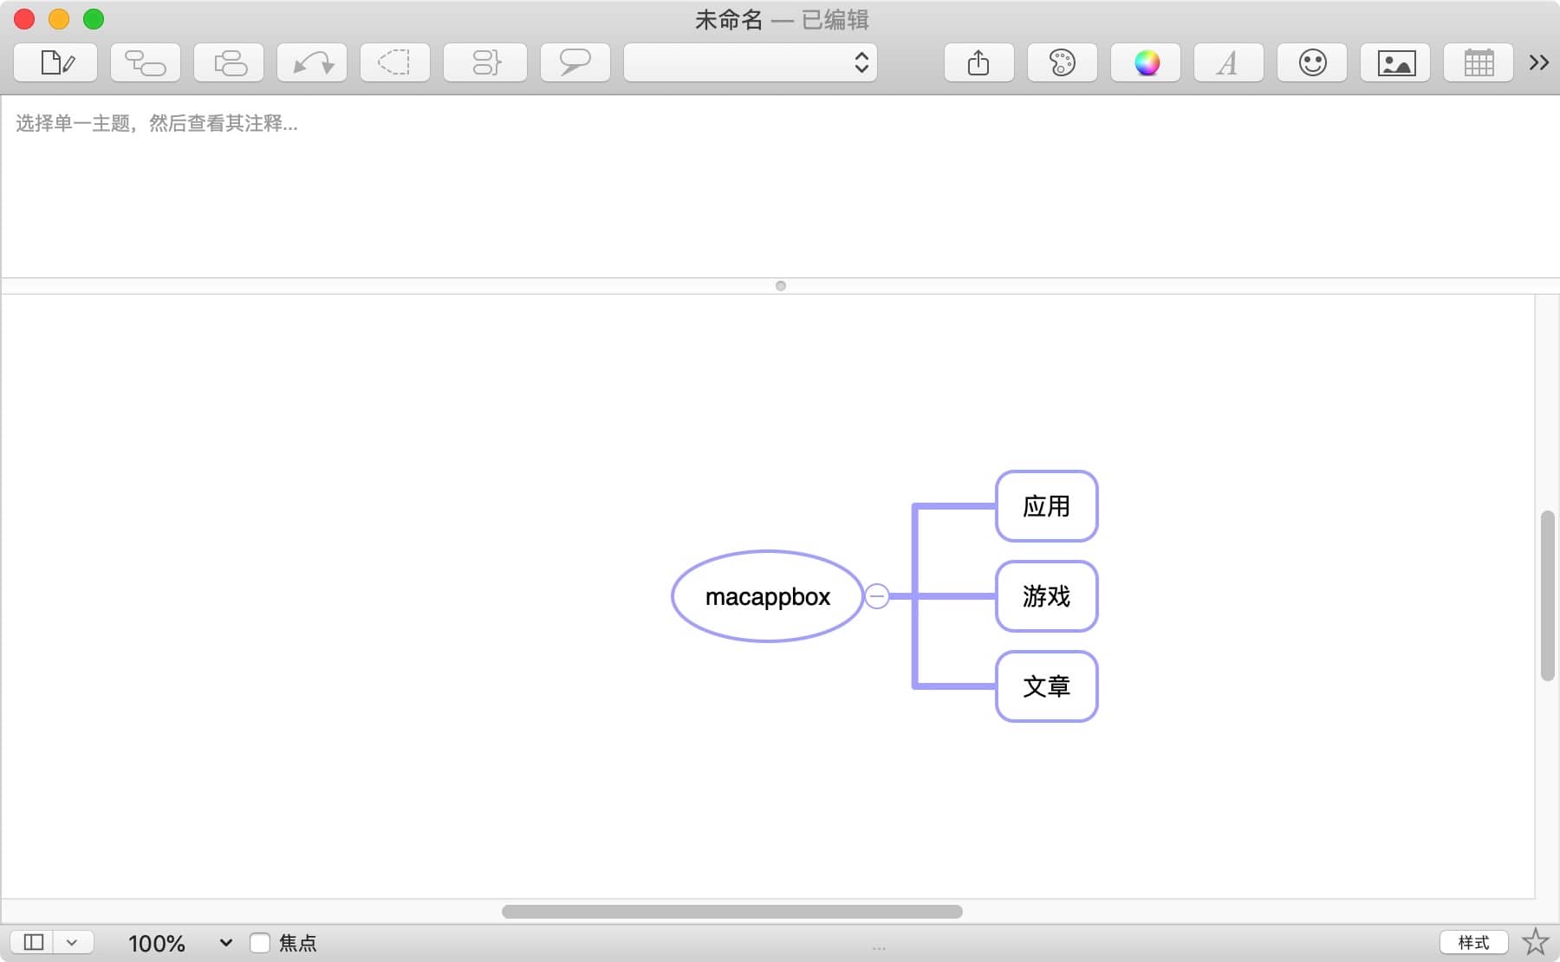Collapse the macappbox branch with minus button

click(x=877, y=596)
